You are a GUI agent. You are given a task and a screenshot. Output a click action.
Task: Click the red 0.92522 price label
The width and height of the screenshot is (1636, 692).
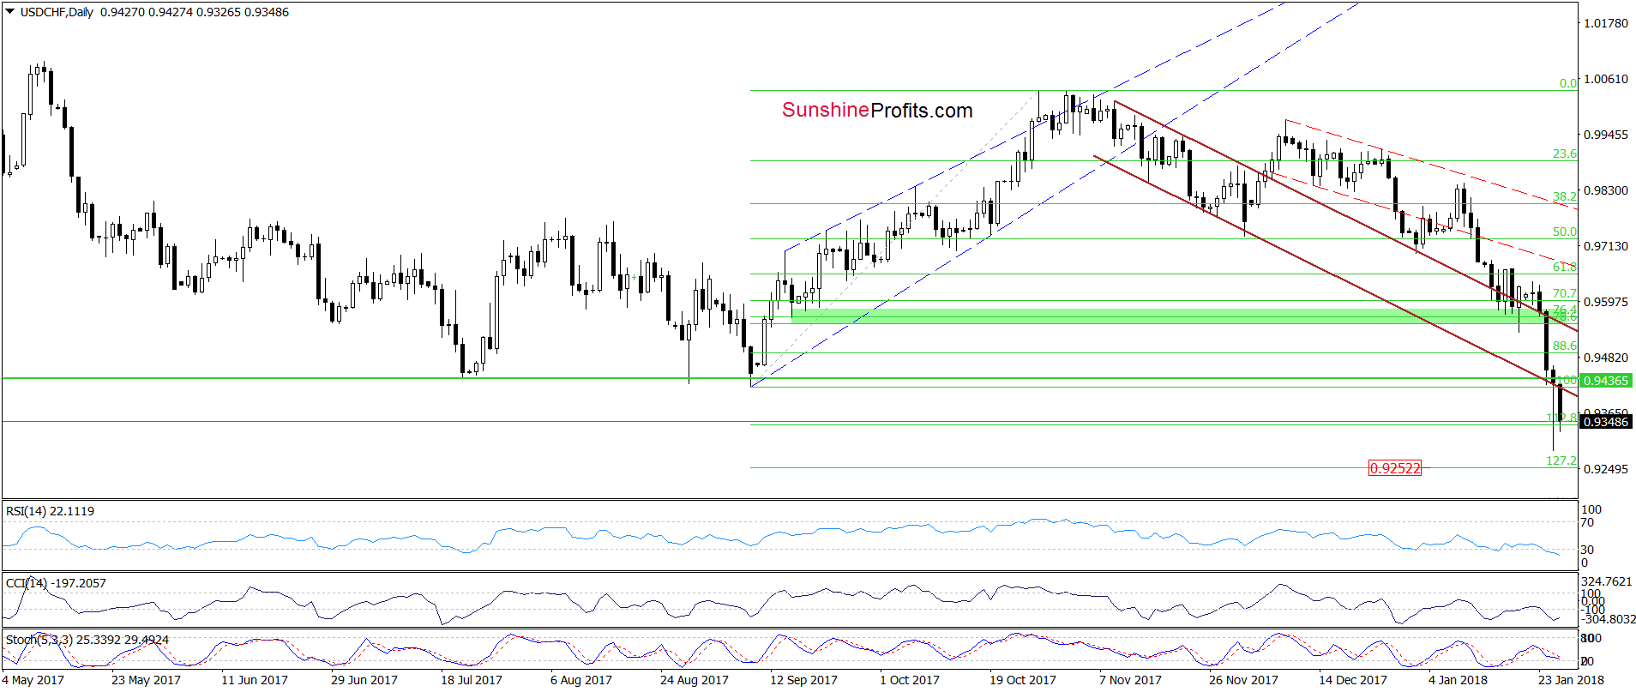click(x=1395, y=468)
